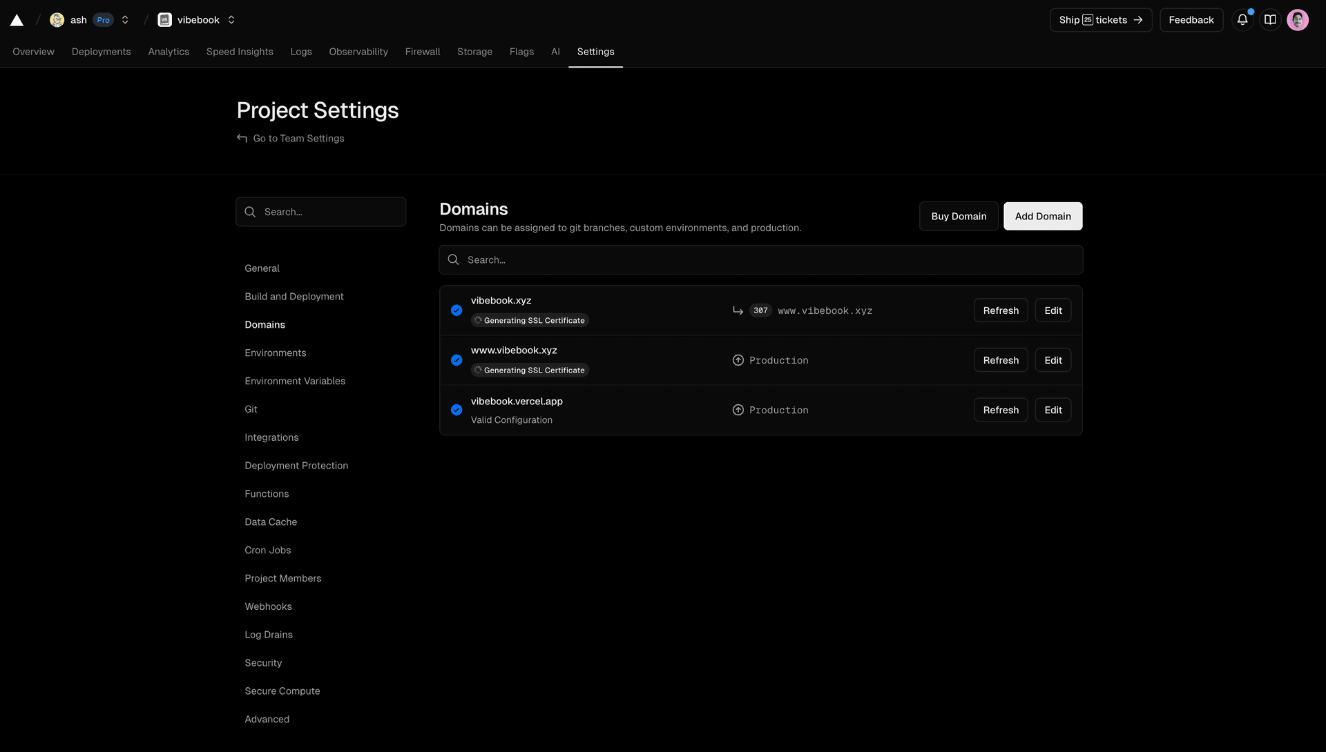Open Cron Jobs settings
The image size is (1326, 752).
coord(267,551)
